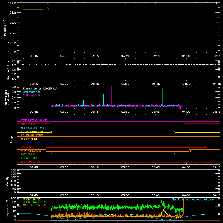The width and height of the screenshot is (223, 223).
Task: Click the cyan Collimator 8 legend label
Action: tap(31, 92)
